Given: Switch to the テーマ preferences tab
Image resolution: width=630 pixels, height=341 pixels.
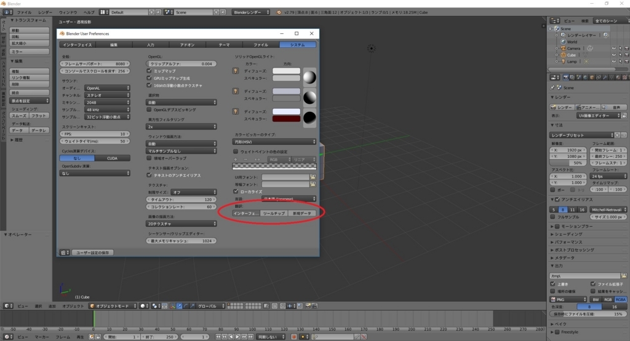Looking at the screenshot, I should pos(224,45).
